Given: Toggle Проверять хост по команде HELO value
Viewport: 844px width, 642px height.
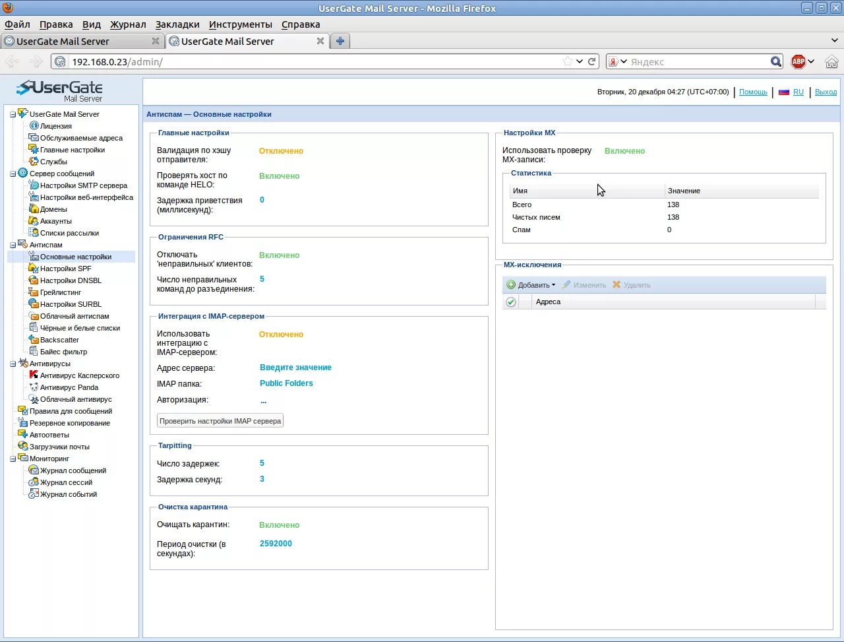Looking at the screenshot, I should pos(280,176).
